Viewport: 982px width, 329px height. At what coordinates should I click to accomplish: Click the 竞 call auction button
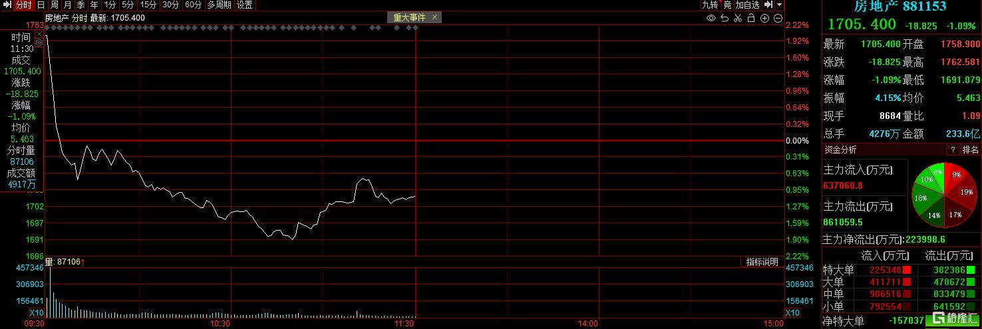click(727, 5)
